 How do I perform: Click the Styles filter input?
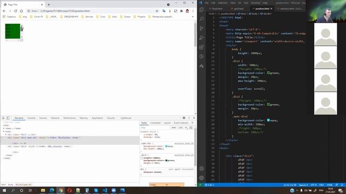pyautogui.click(x=155, y=128)
